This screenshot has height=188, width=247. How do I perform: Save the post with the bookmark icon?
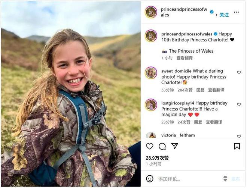tap(237, 146)
